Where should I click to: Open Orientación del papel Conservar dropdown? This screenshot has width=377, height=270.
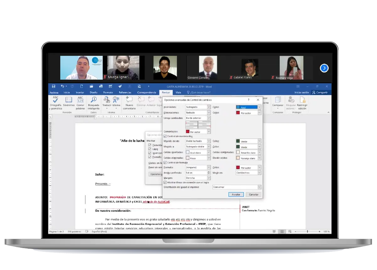(237, 187)
